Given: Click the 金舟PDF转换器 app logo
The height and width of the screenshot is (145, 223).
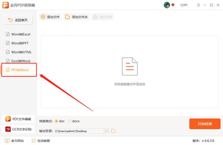Looking at the screenshot, I should point(6,5).
